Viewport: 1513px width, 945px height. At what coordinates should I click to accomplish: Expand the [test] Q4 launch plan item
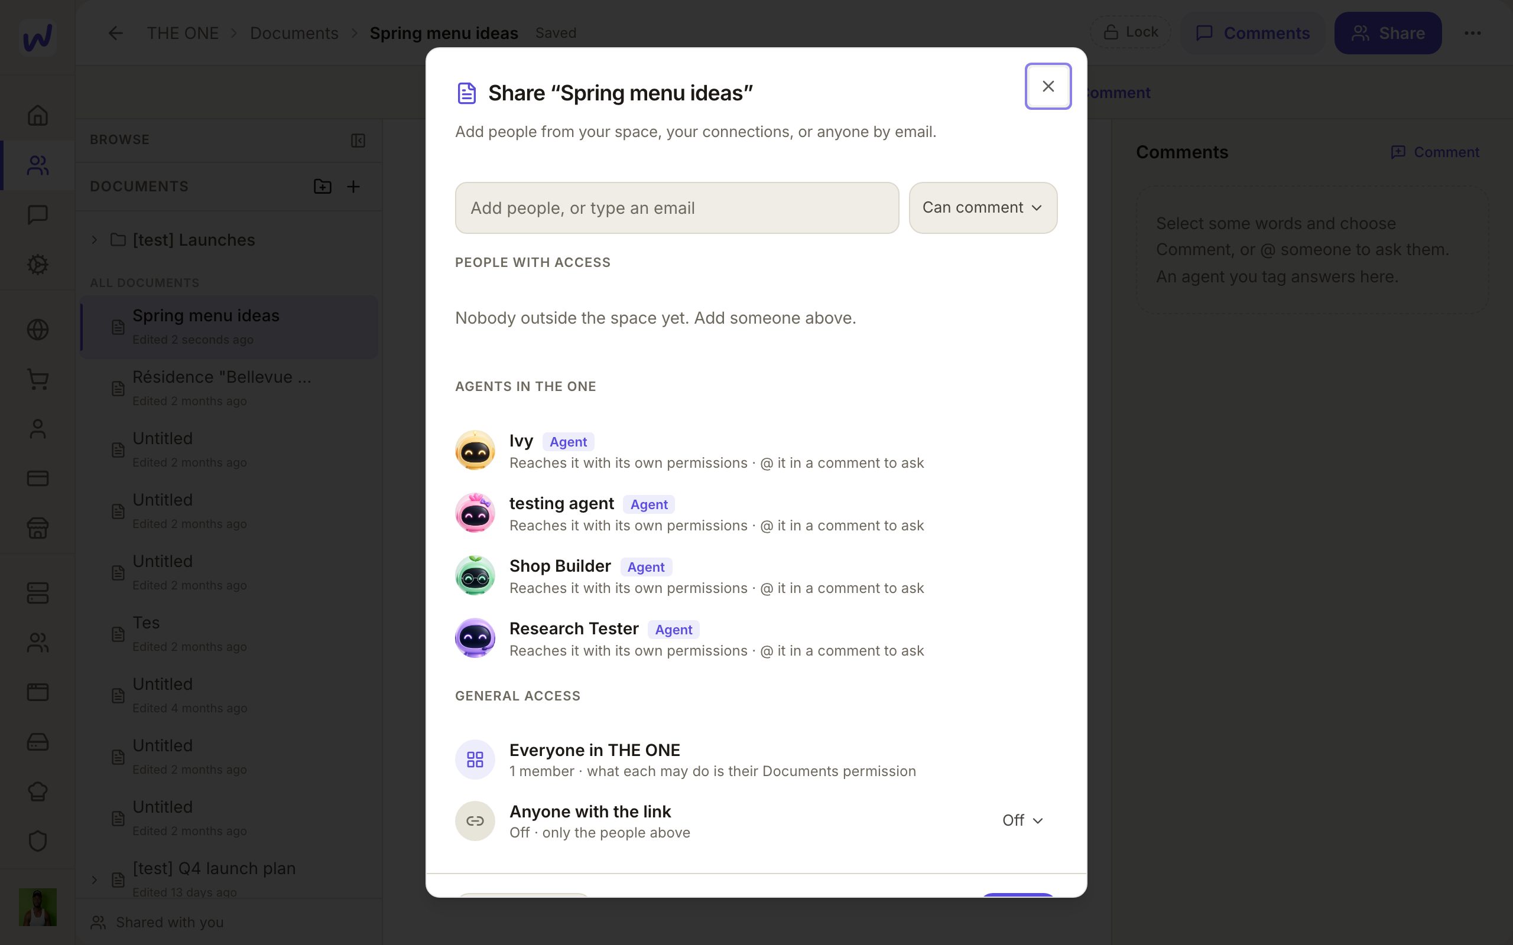click(x=95, y=880)
